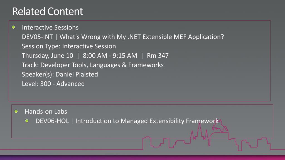Image resolution: width=285 pixels, height=160 pixels.
Task: Click the green bullet beside Hands-on Labs
Action: (16, 111)
